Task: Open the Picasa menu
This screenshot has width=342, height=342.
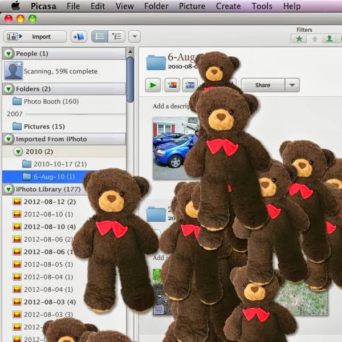Action: tap(43, 6)
